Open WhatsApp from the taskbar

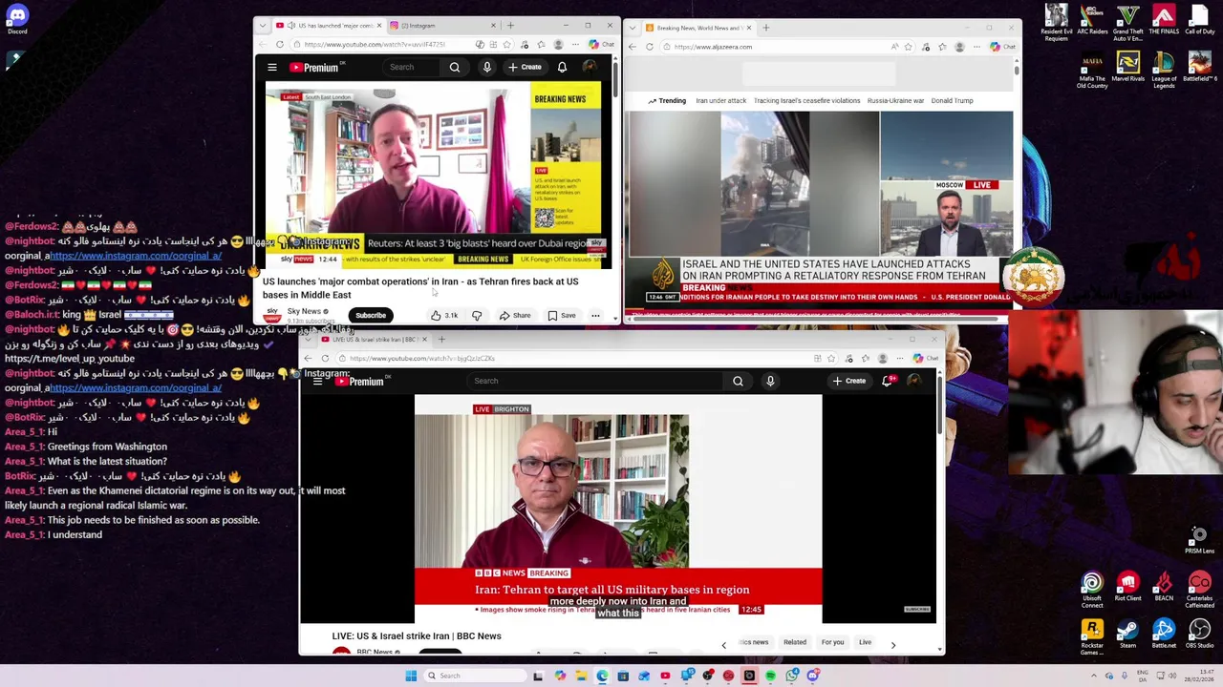coord(792,676)
